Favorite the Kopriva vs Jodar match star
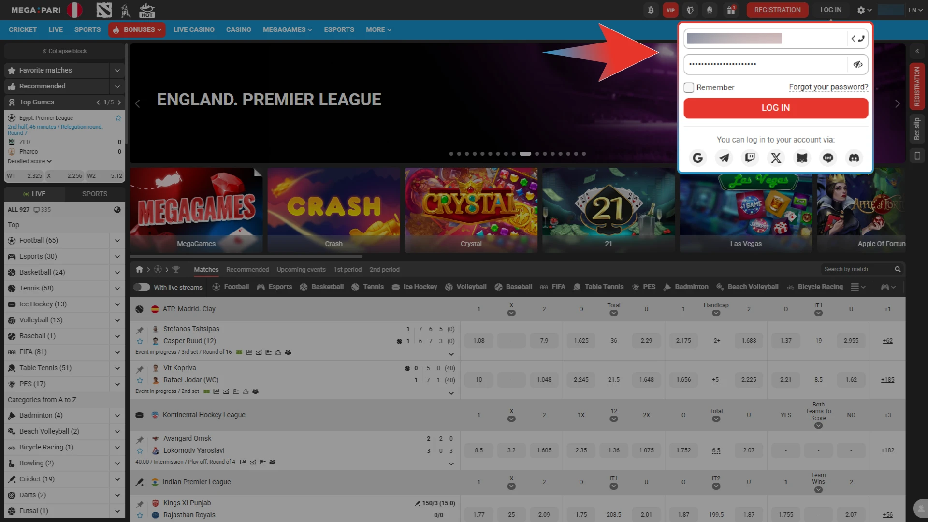This screenshot has height=522, width=928. coord(140,380)
